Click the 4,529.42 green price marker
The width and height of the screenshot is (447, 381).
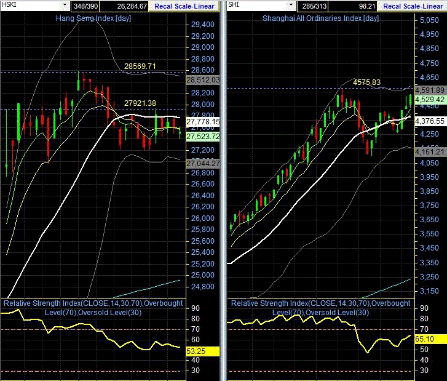tap(430, 100)
